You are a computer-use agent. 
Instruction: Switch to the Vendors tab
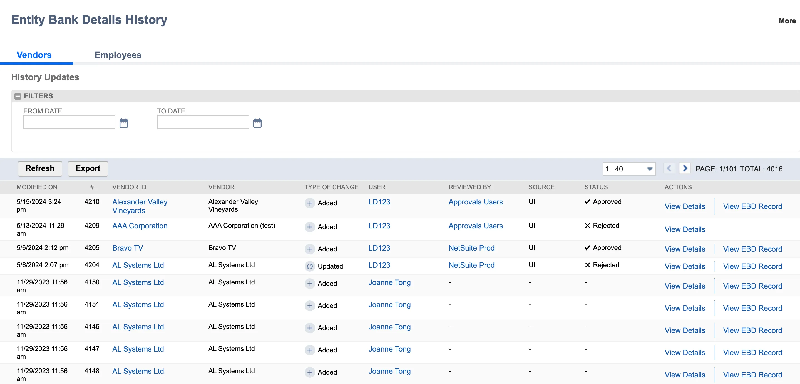point(34,55)
